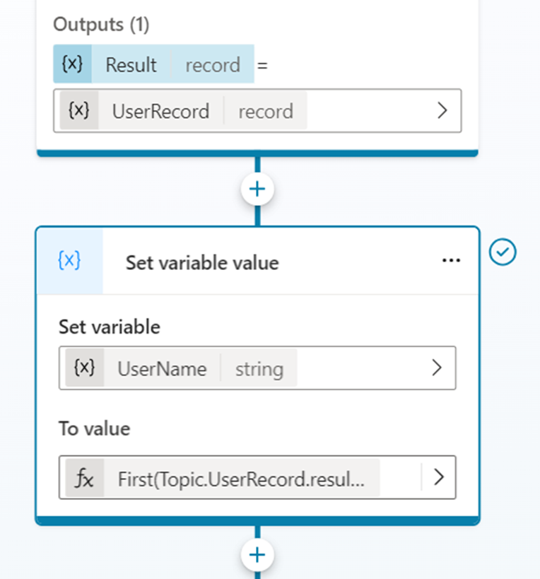Click the {x} icon next to UserRecord
Viewport: 540px width, 579px height.
(79, 111)
